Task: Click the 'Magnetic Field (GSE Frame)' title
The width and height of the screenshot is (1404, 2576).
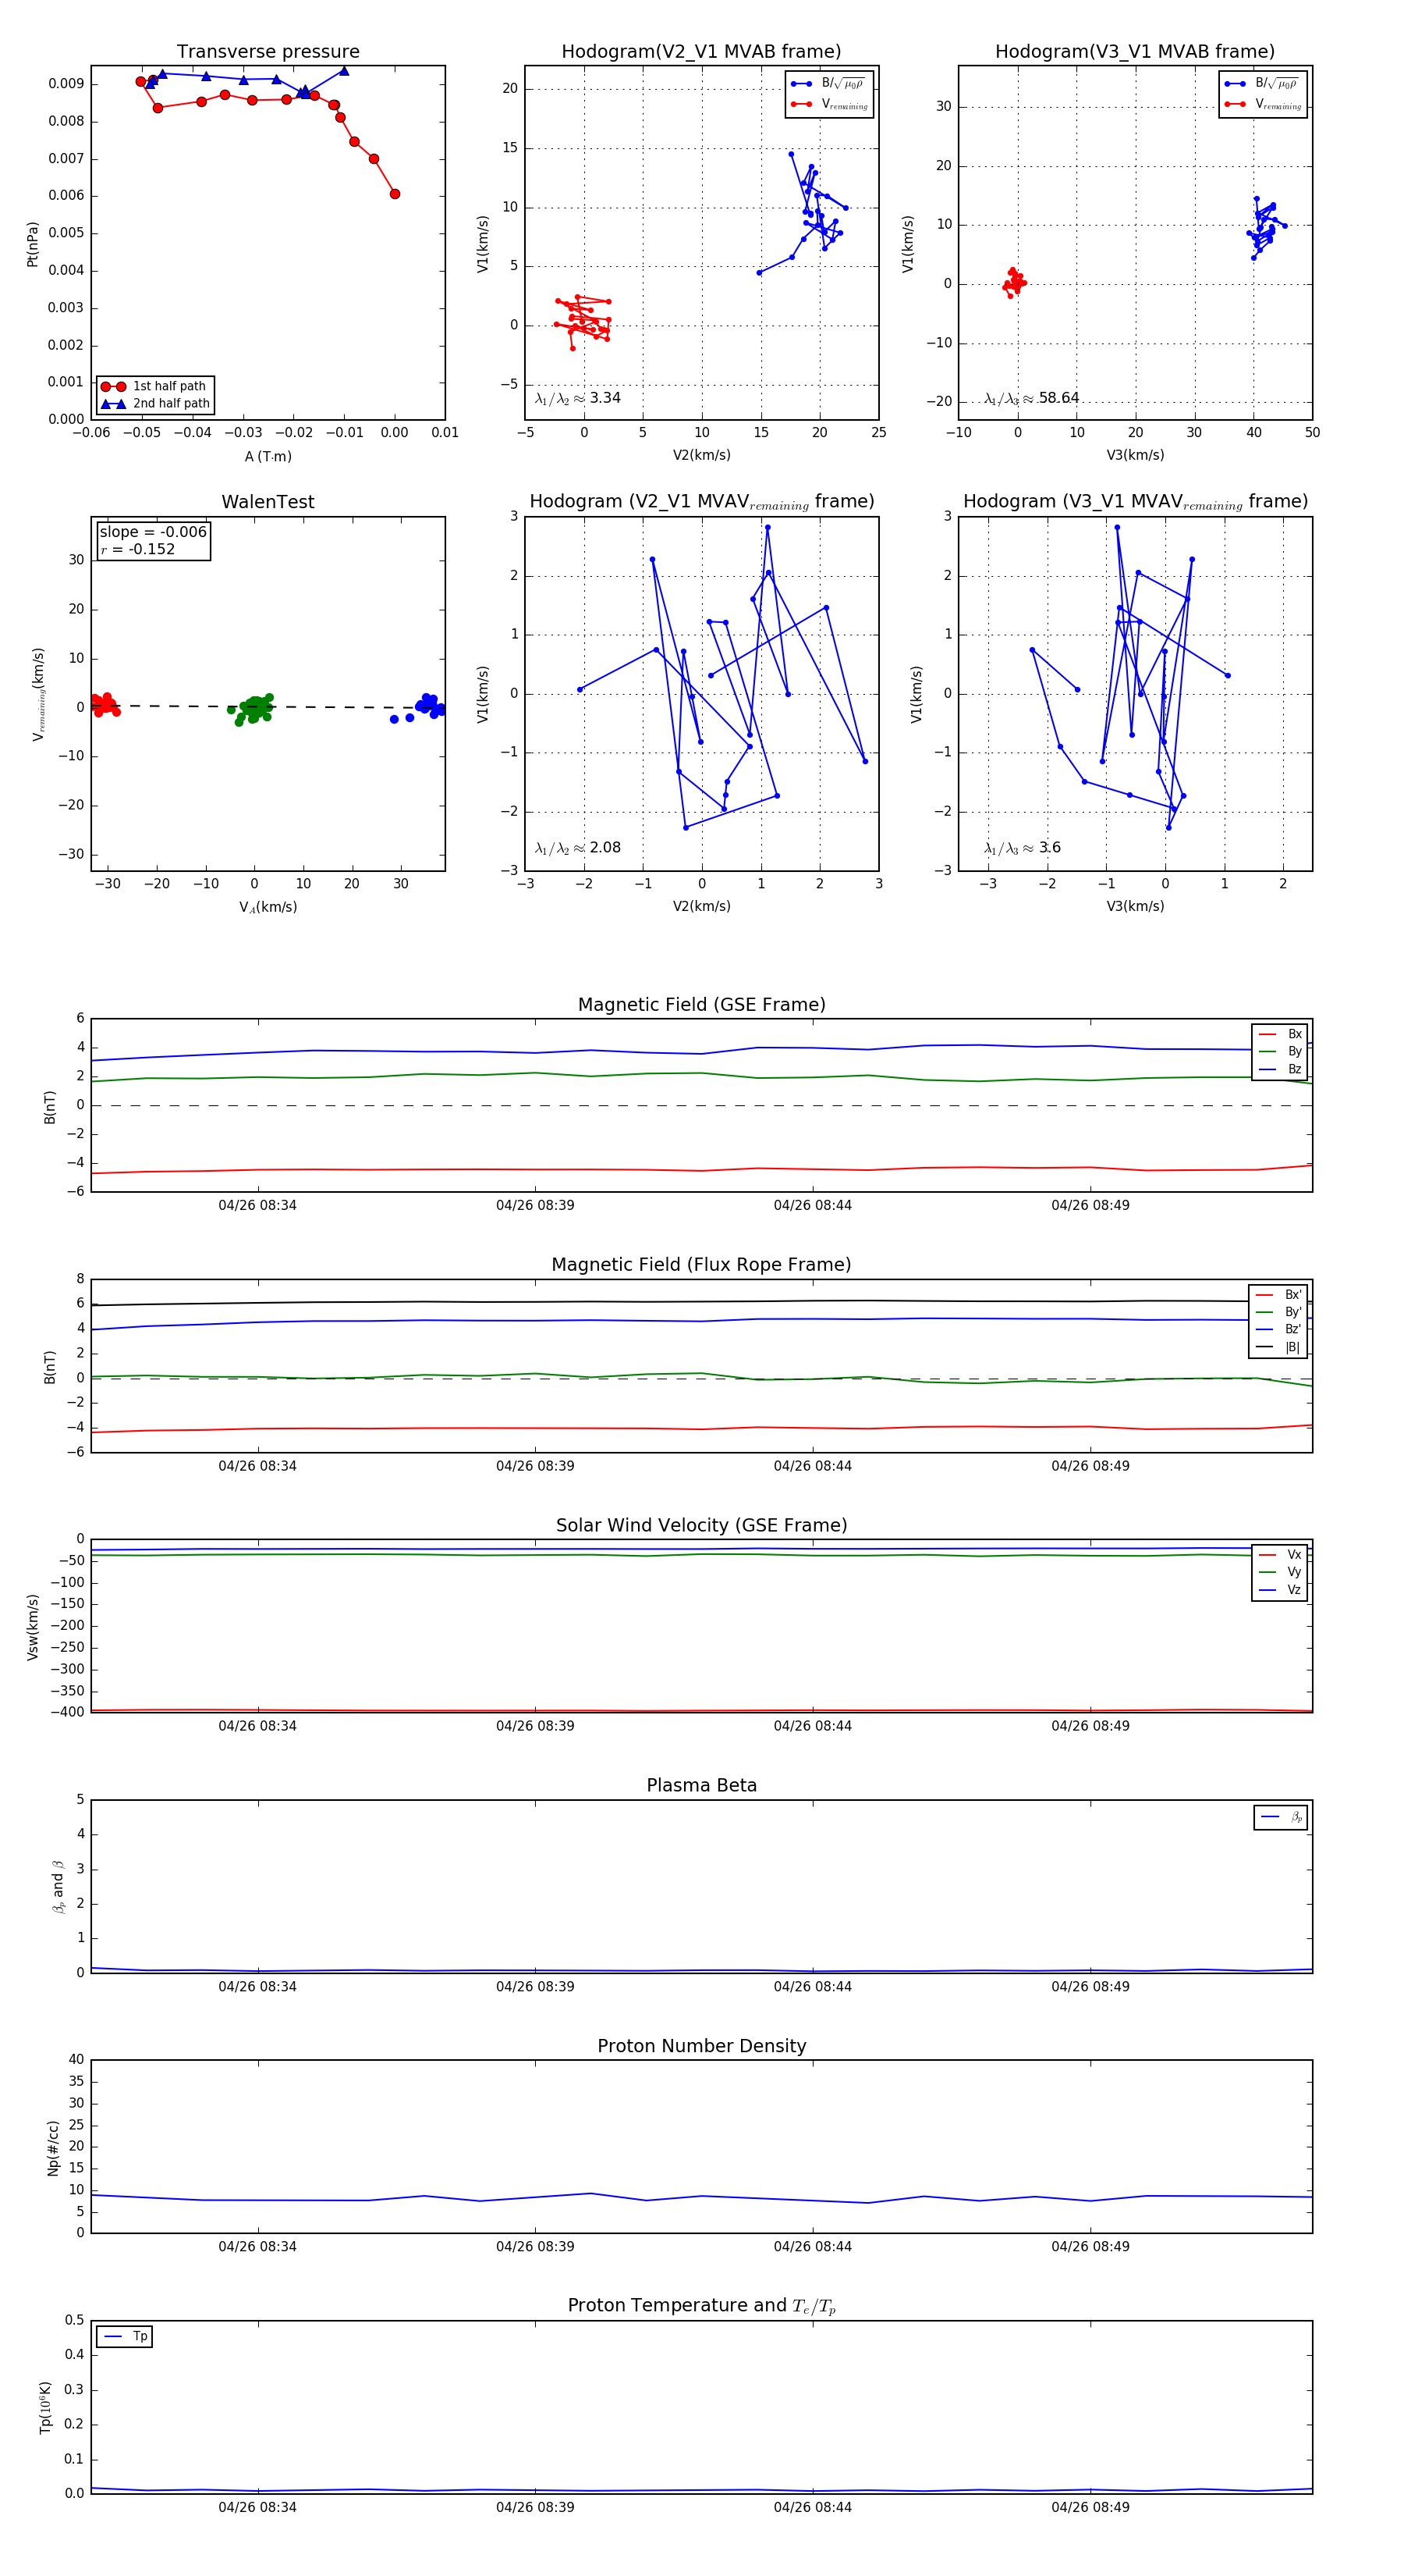Action: click(701, 1005)
